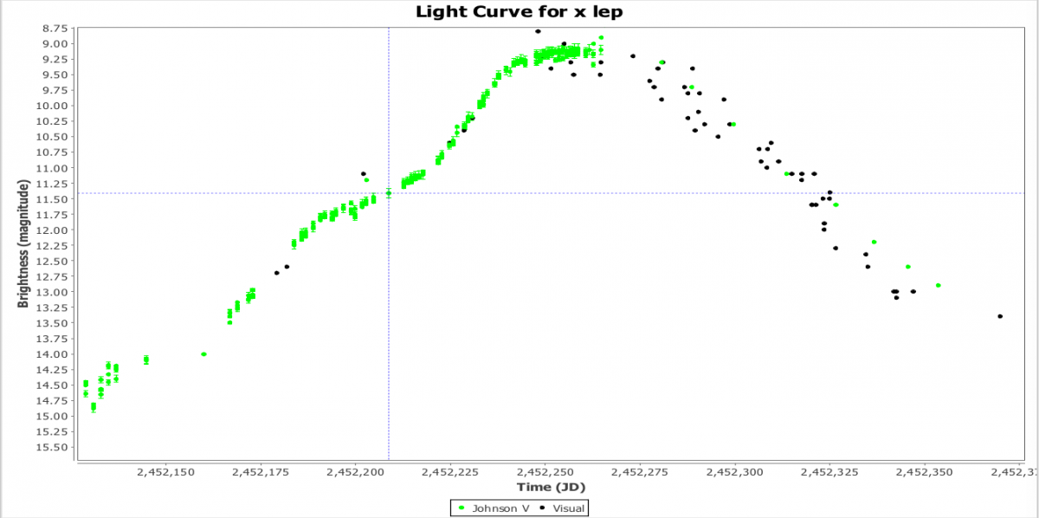
Task: Select black Visual outlier point above magnitude 11.25
Action: (x=363, y=174)
